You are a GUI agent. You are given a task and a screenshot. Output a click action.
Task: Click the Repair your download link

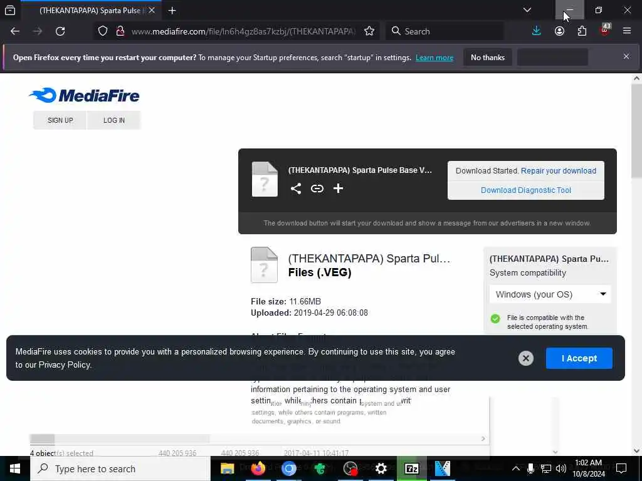(x=559, y=171)
